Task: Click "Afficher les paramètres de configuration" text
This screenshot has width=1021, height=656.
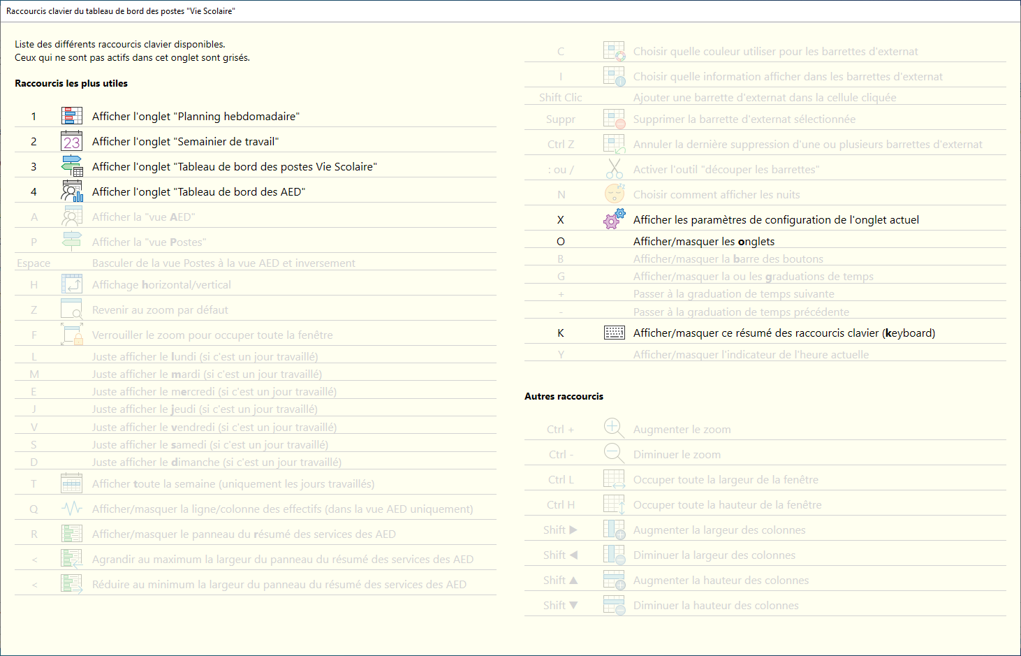Action: [x=775, y=220]
